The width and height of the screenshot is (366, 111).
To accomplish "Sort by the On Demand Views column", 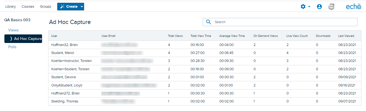I will pyautogui.click(x=265, y=36).
